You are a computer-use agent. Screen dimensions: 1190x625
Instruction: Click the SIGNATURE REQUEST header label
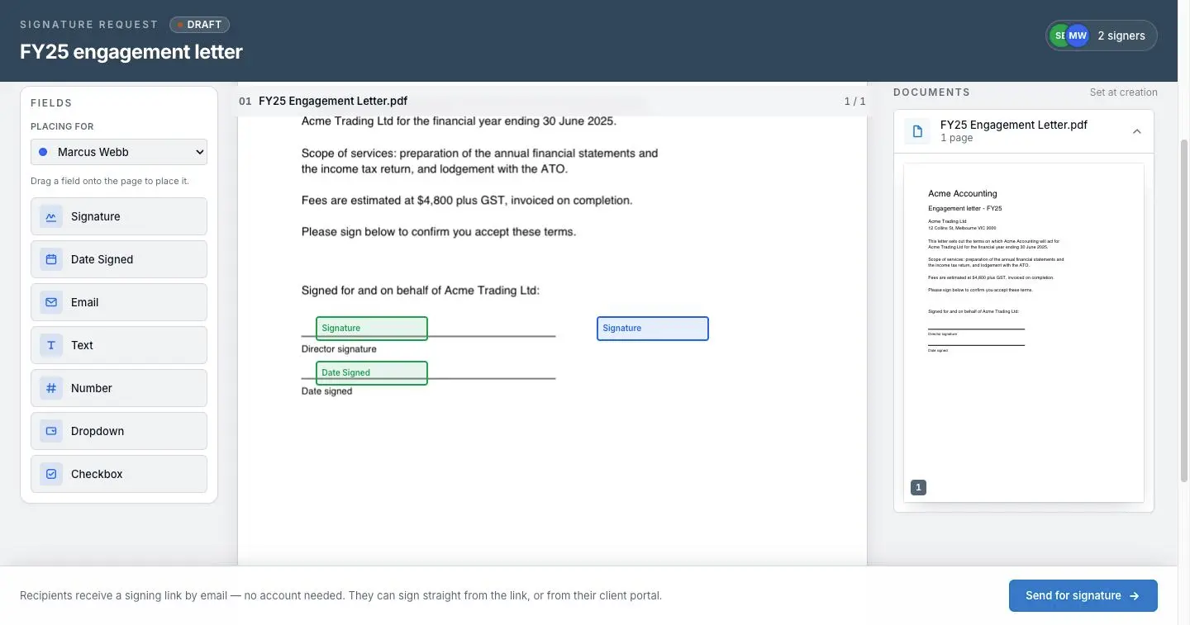[88, 25]
